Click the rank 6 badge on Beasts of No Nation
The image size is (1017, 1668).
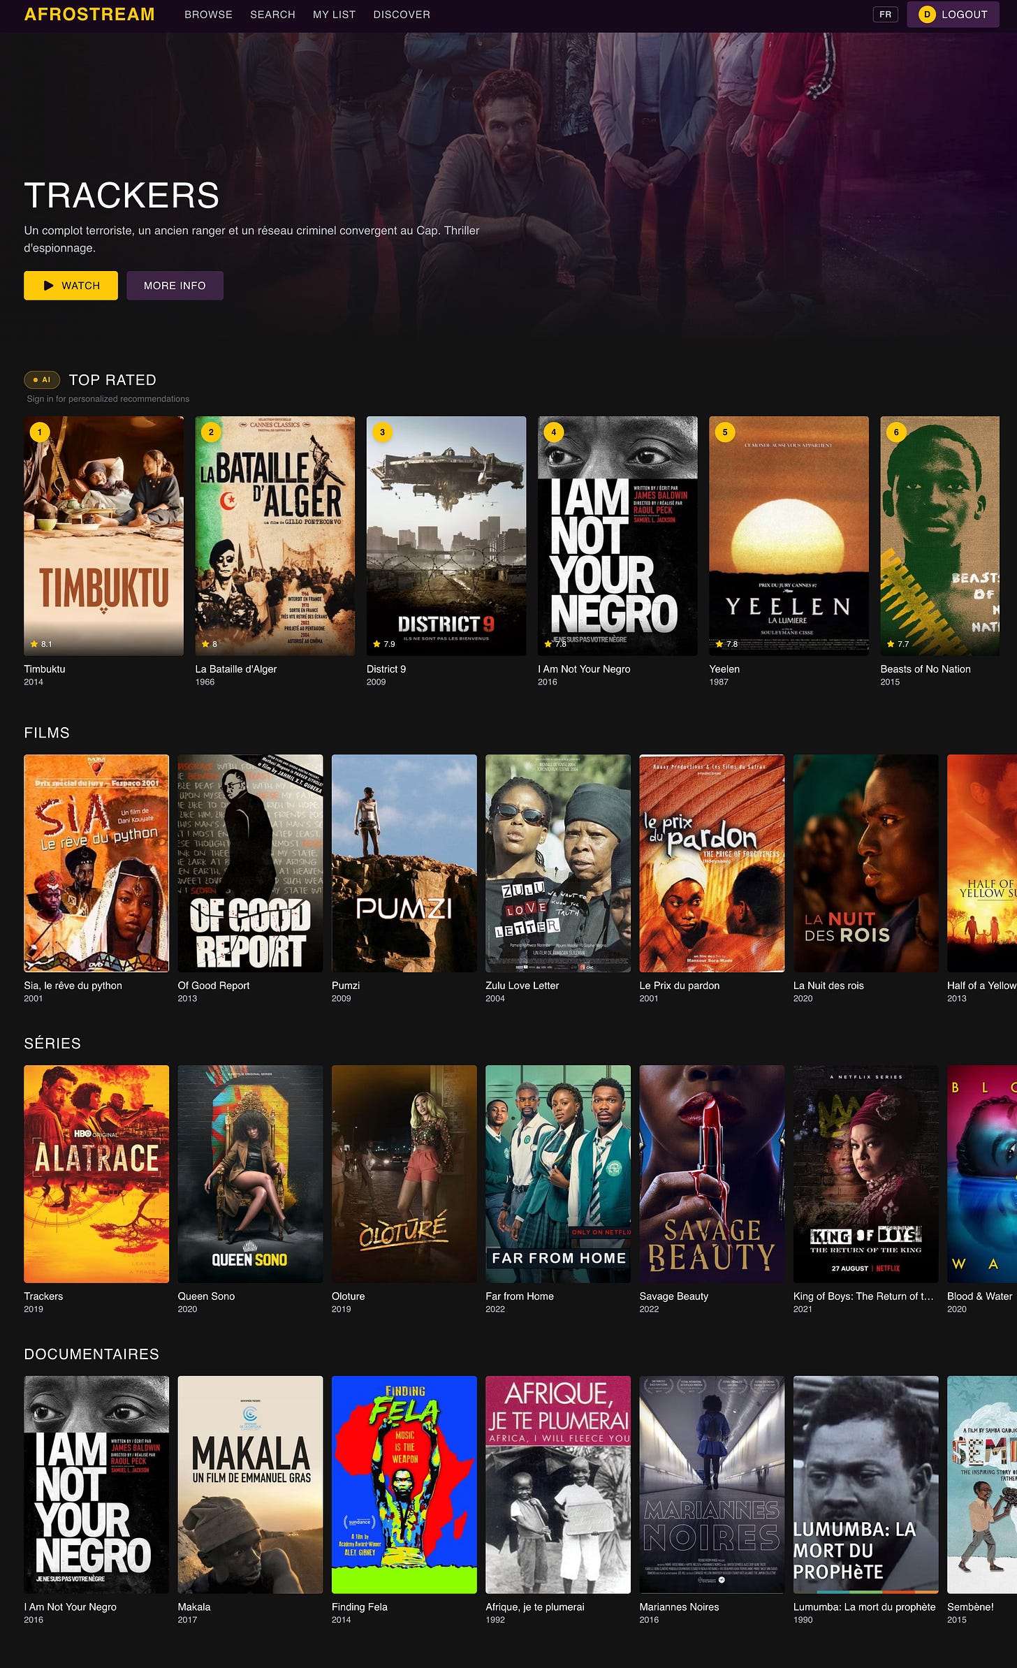coord(896,432)
